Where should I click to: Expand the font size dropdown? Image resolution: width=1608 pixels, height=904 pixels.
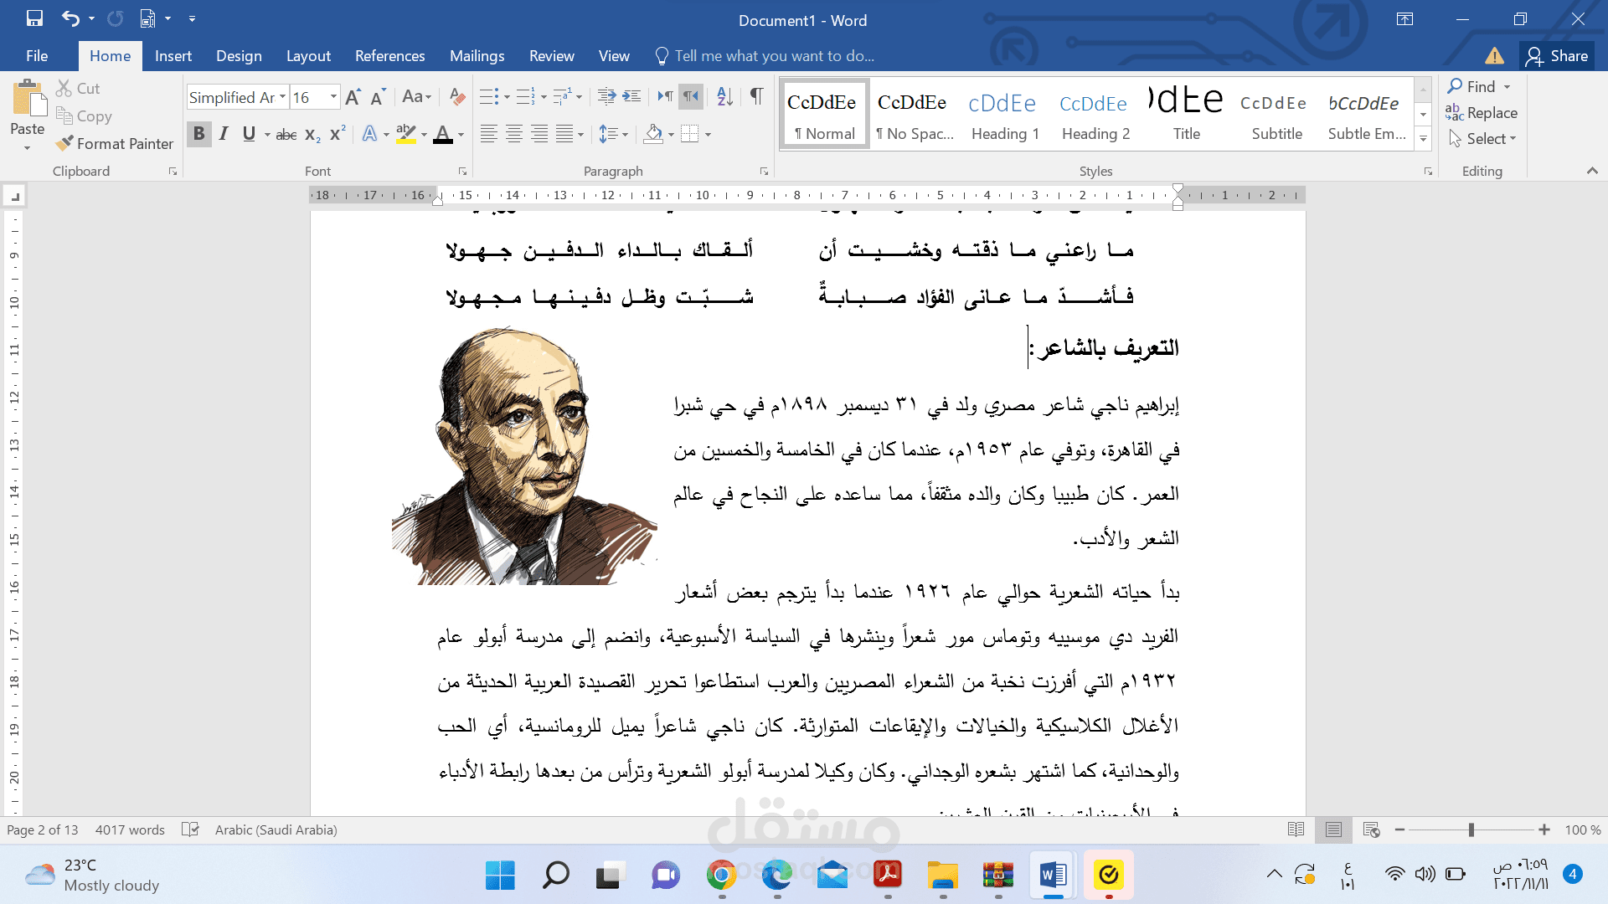tap(333, 97)
